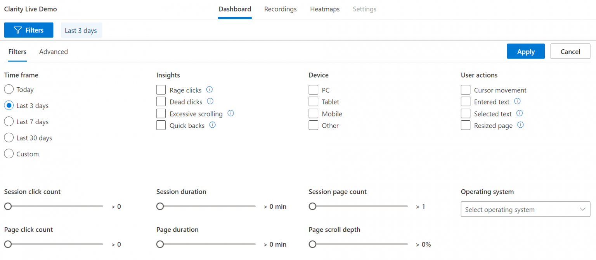The width and height of the screenshot is (596, 260).
Task: Click the filter funnel icon
Action: (17, 30)
